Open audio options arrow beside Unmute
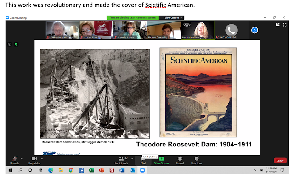 [x=22, y=159]
